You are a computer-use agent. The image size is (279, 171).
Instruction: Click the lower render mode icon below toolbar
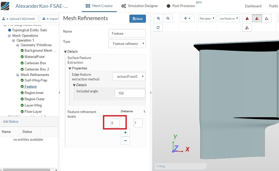(247, 28)
